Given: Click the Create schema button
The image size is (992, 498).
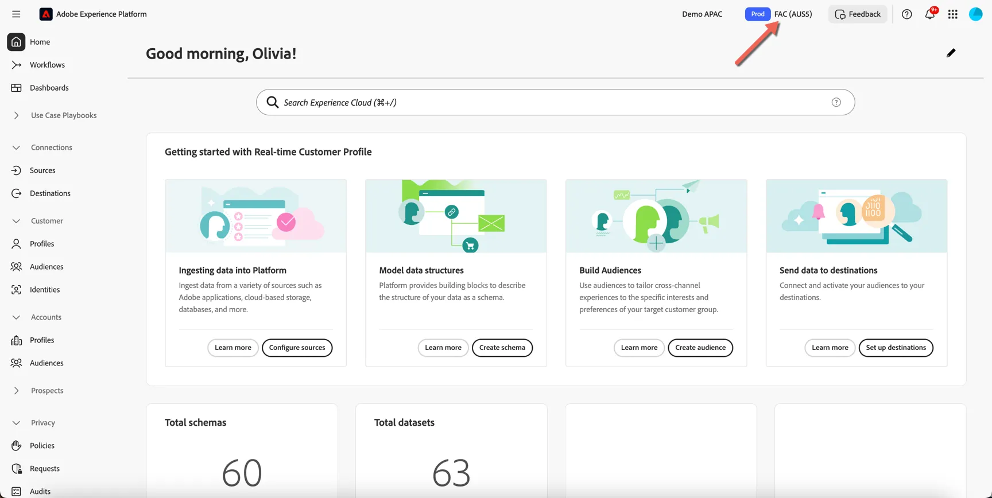Looking at the screenshot, I should pos(502,348).
